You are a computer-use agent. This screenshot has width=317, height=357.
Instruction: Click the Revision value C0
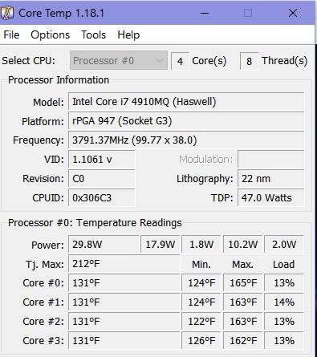tap(102, 179)
